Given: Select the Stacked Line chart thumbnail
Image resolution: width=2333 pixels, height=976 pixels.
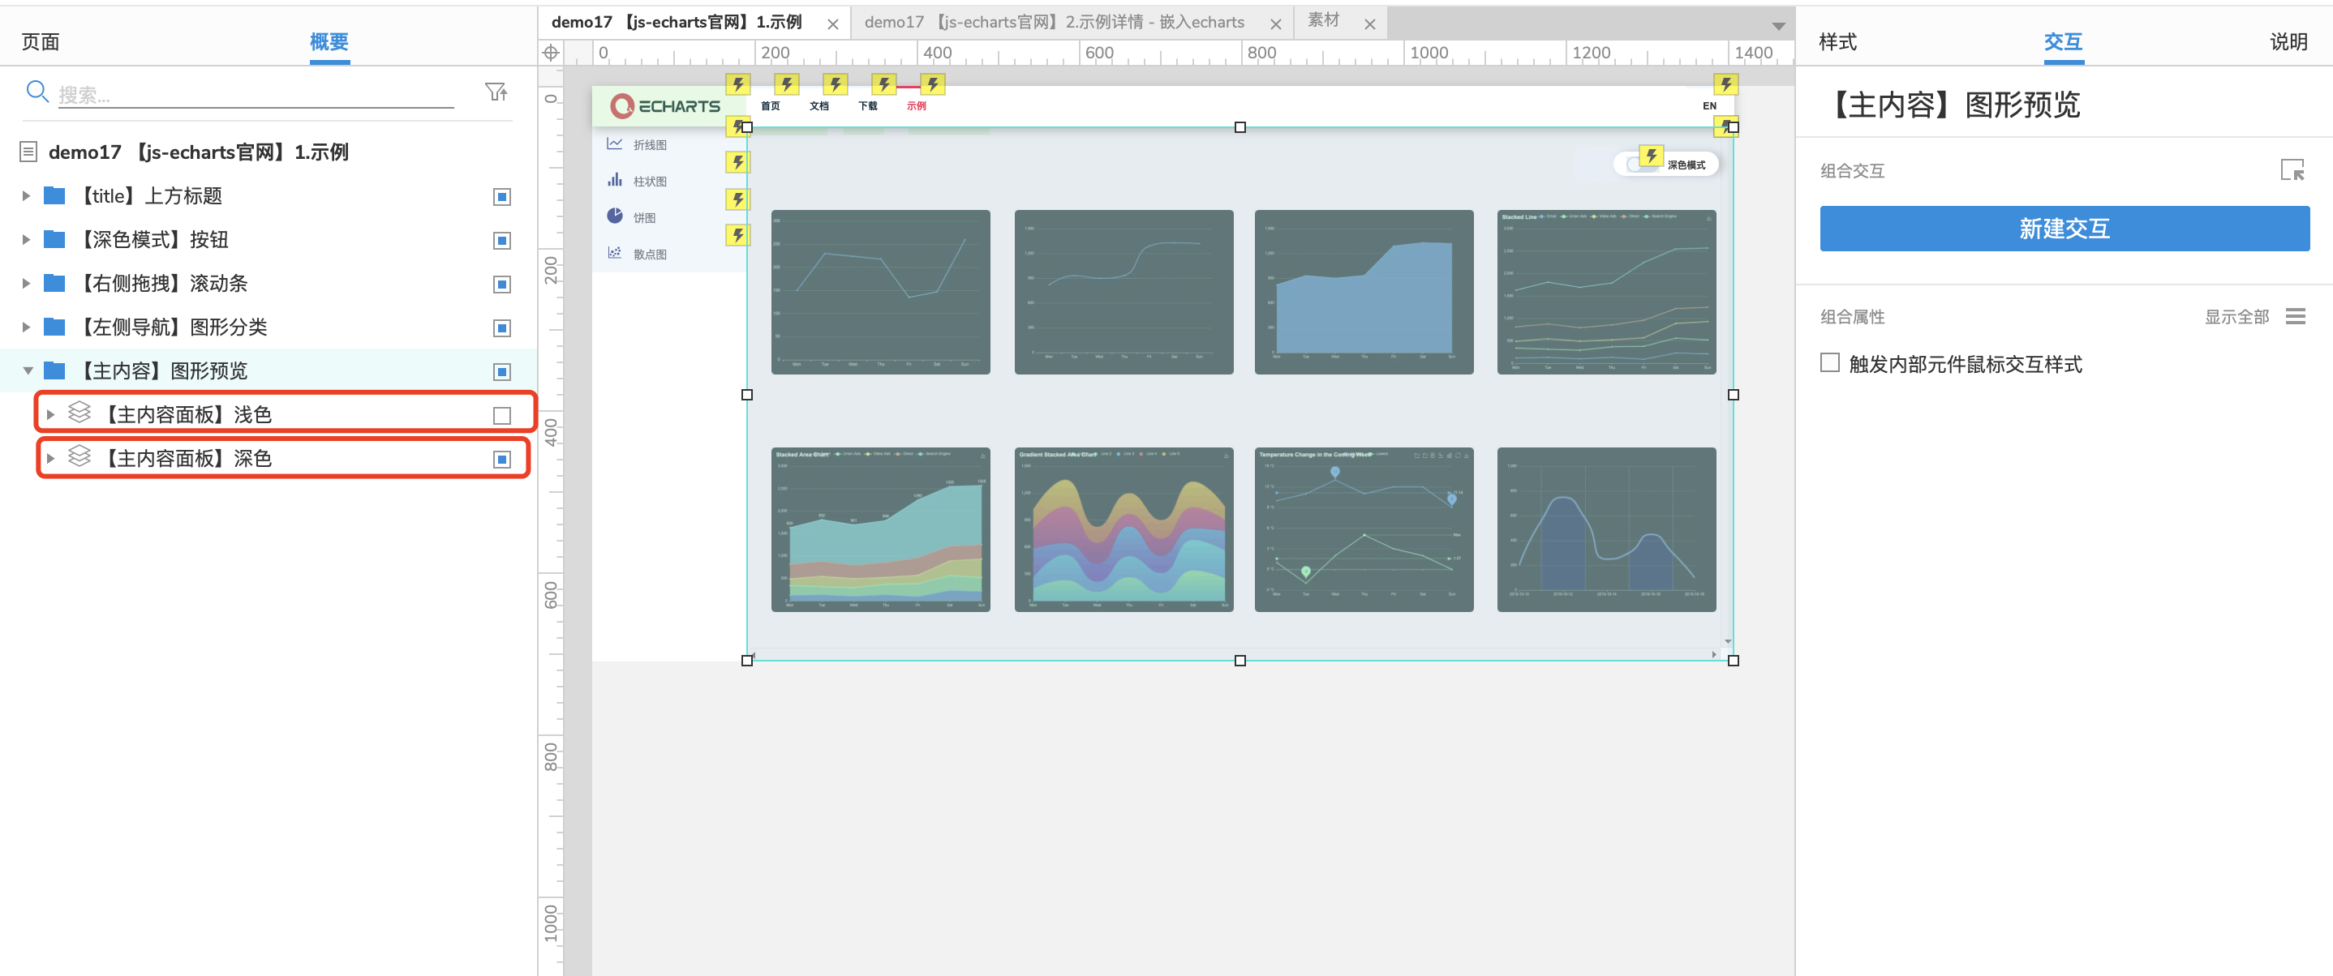Looking at the screenshot, I should point(1607,293).
